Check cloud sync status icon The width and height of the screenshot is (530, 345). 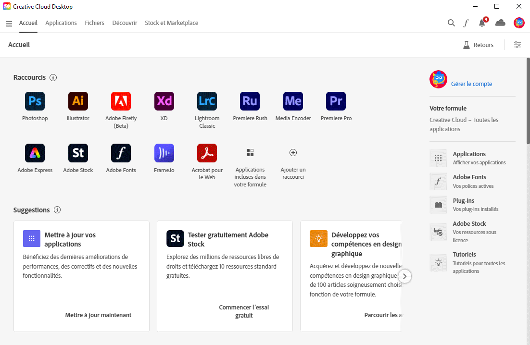(x=500, y=23)
